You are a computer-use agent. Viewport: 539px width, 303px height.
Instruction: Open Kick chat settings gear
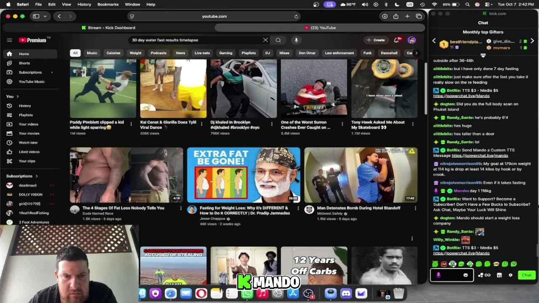point(510,275)
